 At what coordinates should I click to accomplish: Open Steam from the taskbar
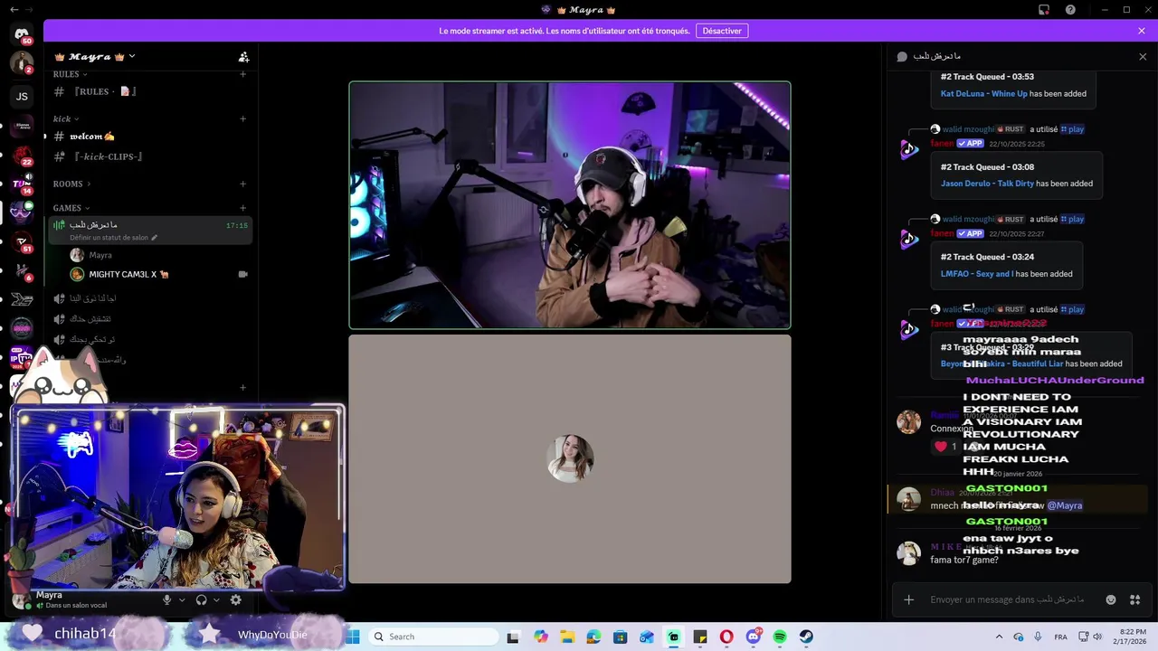(806, 637)
